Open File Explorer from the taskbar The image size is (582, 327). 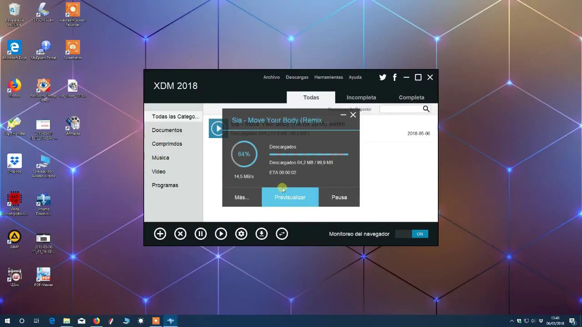tap(66, 321)
